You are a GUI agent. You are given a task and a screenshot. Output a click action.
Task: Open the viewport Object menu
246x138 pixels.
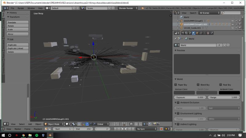[x=38, y=124]
